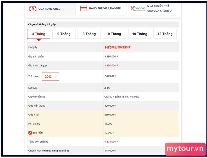Viewport: 207px width, 158px height.
Task: Click the red credit card icon
Action: 84,9
